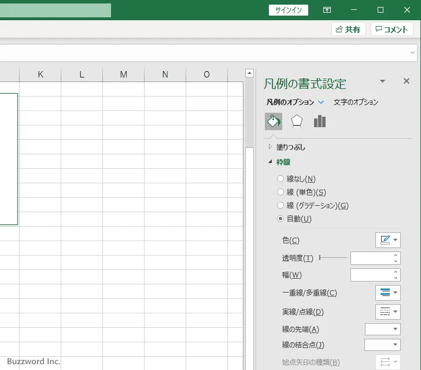Open the コメント comments button
Viewport: 421px width, 370px height.
392,29
